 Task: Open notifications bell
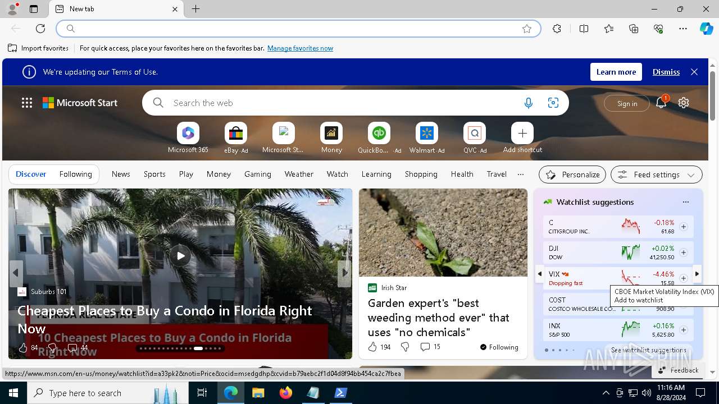(661, 103)
